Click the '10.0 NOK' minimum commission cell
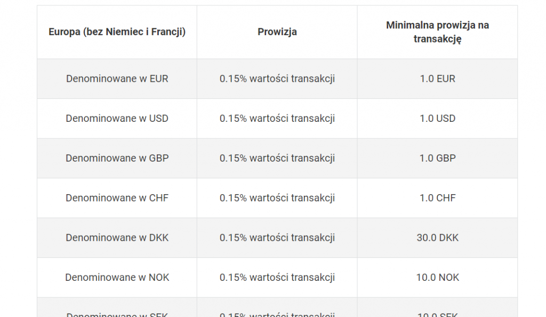Screen dimensions: 546x317 tap(437, 278)
